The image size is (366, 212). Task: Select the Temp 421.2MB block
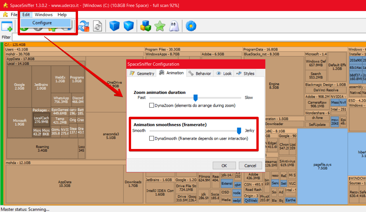[60, 121]
